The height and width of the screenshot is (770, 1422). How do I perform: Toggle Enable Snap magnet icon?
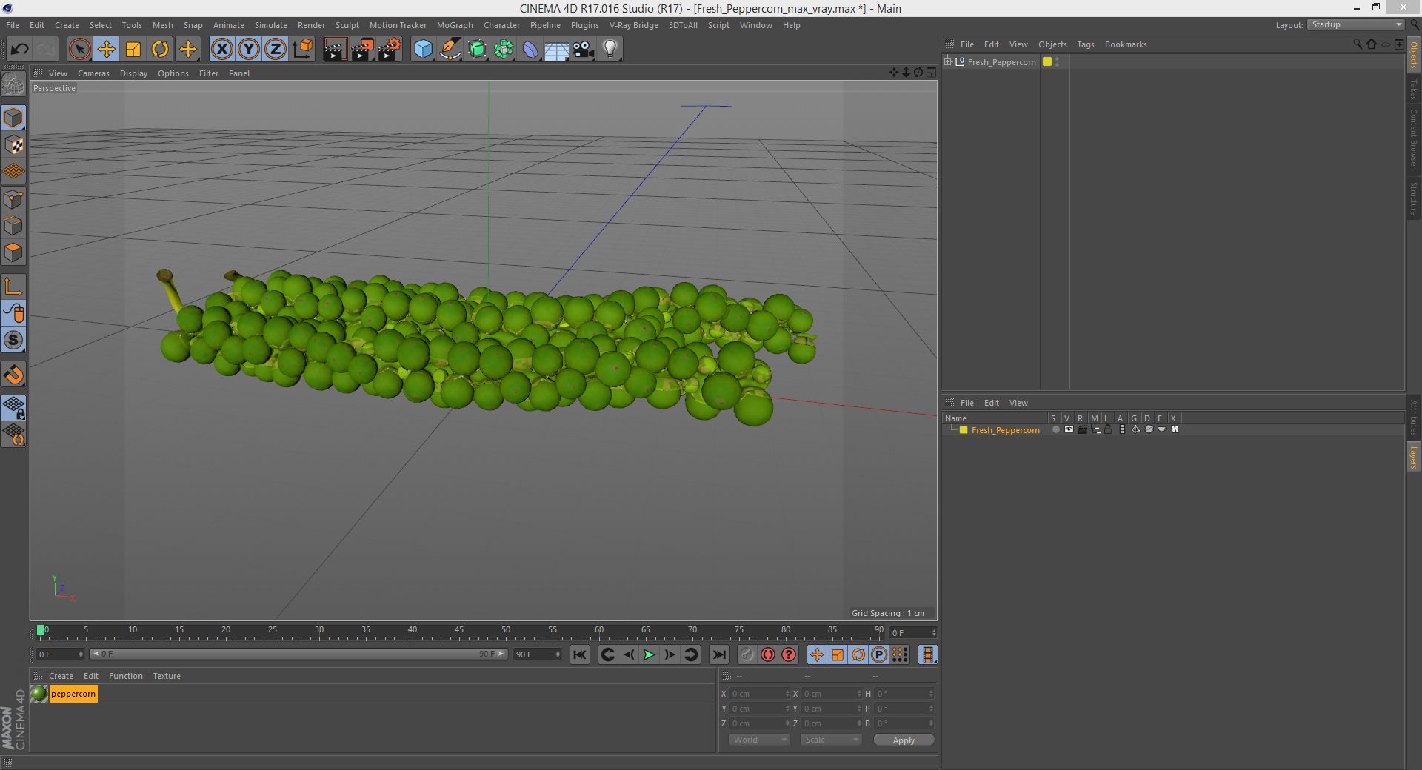point(13,375)
